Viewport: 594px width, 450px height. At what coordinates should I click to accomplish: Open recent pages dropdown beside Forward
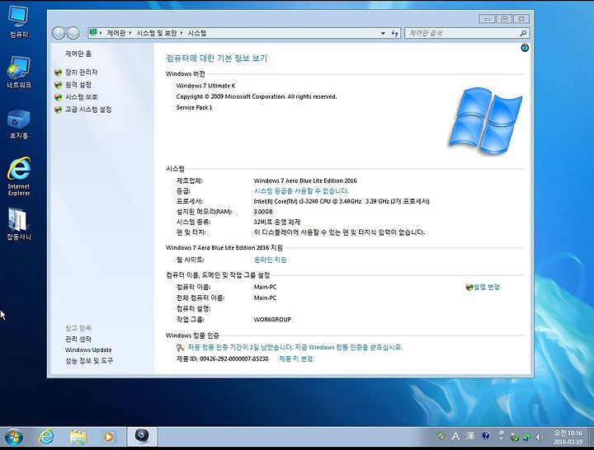coord(83,33)
